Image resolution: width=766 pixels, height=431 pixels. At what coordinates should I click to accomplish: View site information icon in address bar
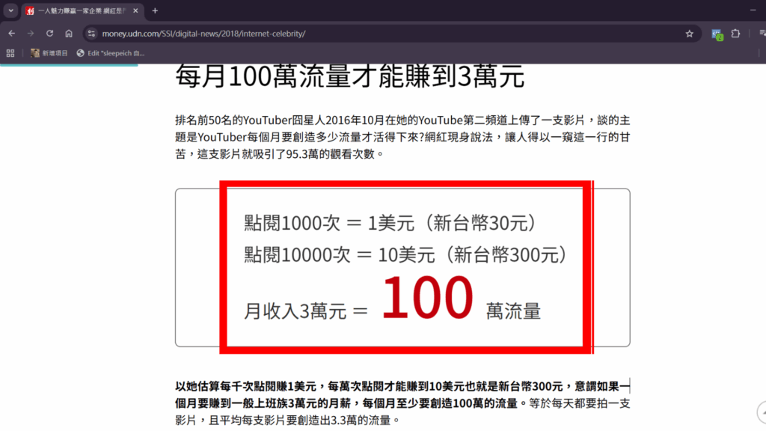(x=91, y=34)
